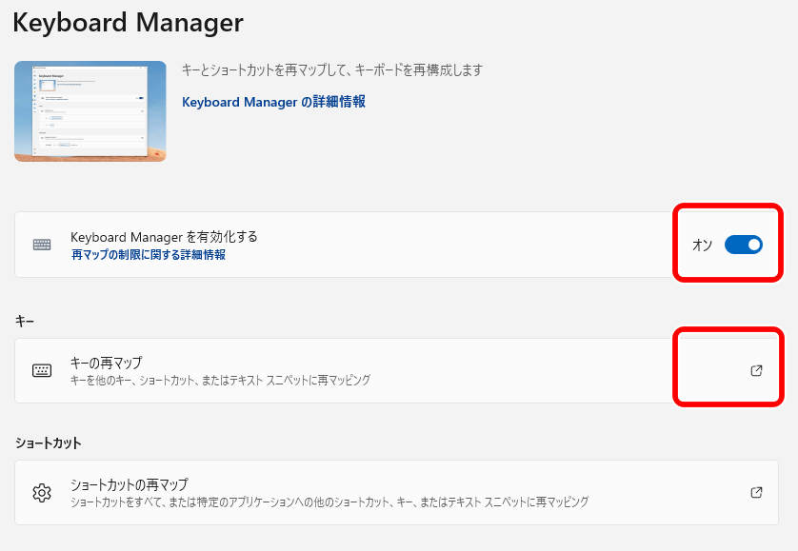This screenshot has width=798, height=551.
Task: Select the gear icon next to ショートカットの再マップ
Action: click(41, 493)
